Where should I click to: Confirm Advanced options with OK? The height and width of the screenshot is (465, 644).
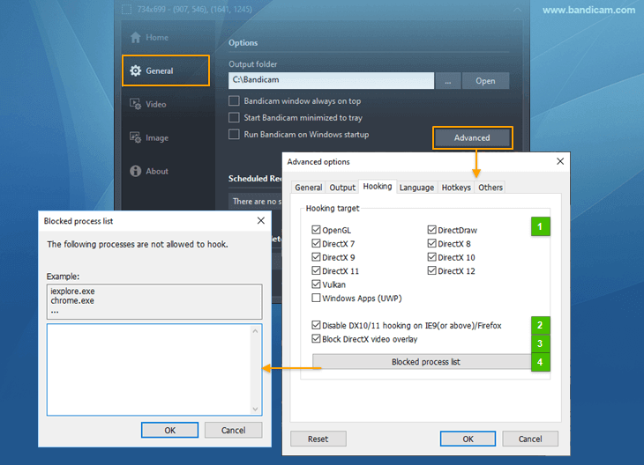click(468, 439)
